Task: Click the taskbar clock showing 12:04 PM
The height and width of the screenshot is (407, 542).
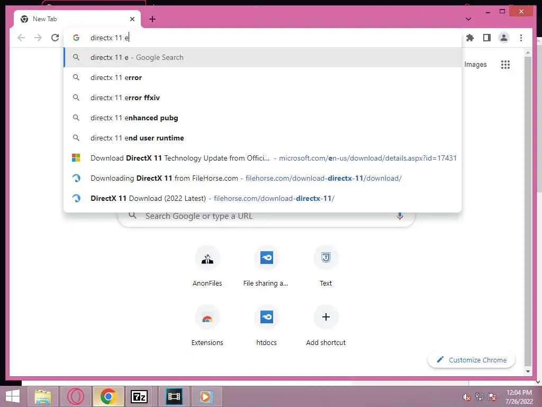Action: pos(519,397)
